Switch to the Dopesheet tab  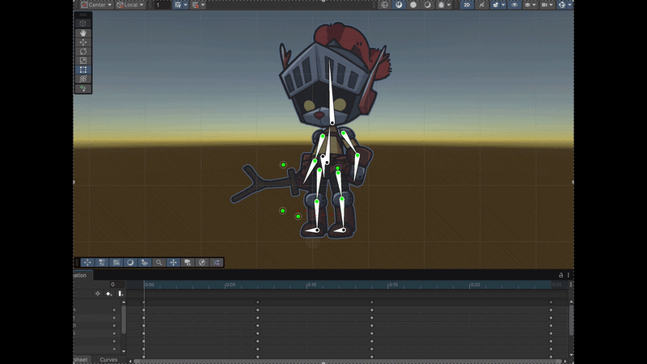[81, 360]
